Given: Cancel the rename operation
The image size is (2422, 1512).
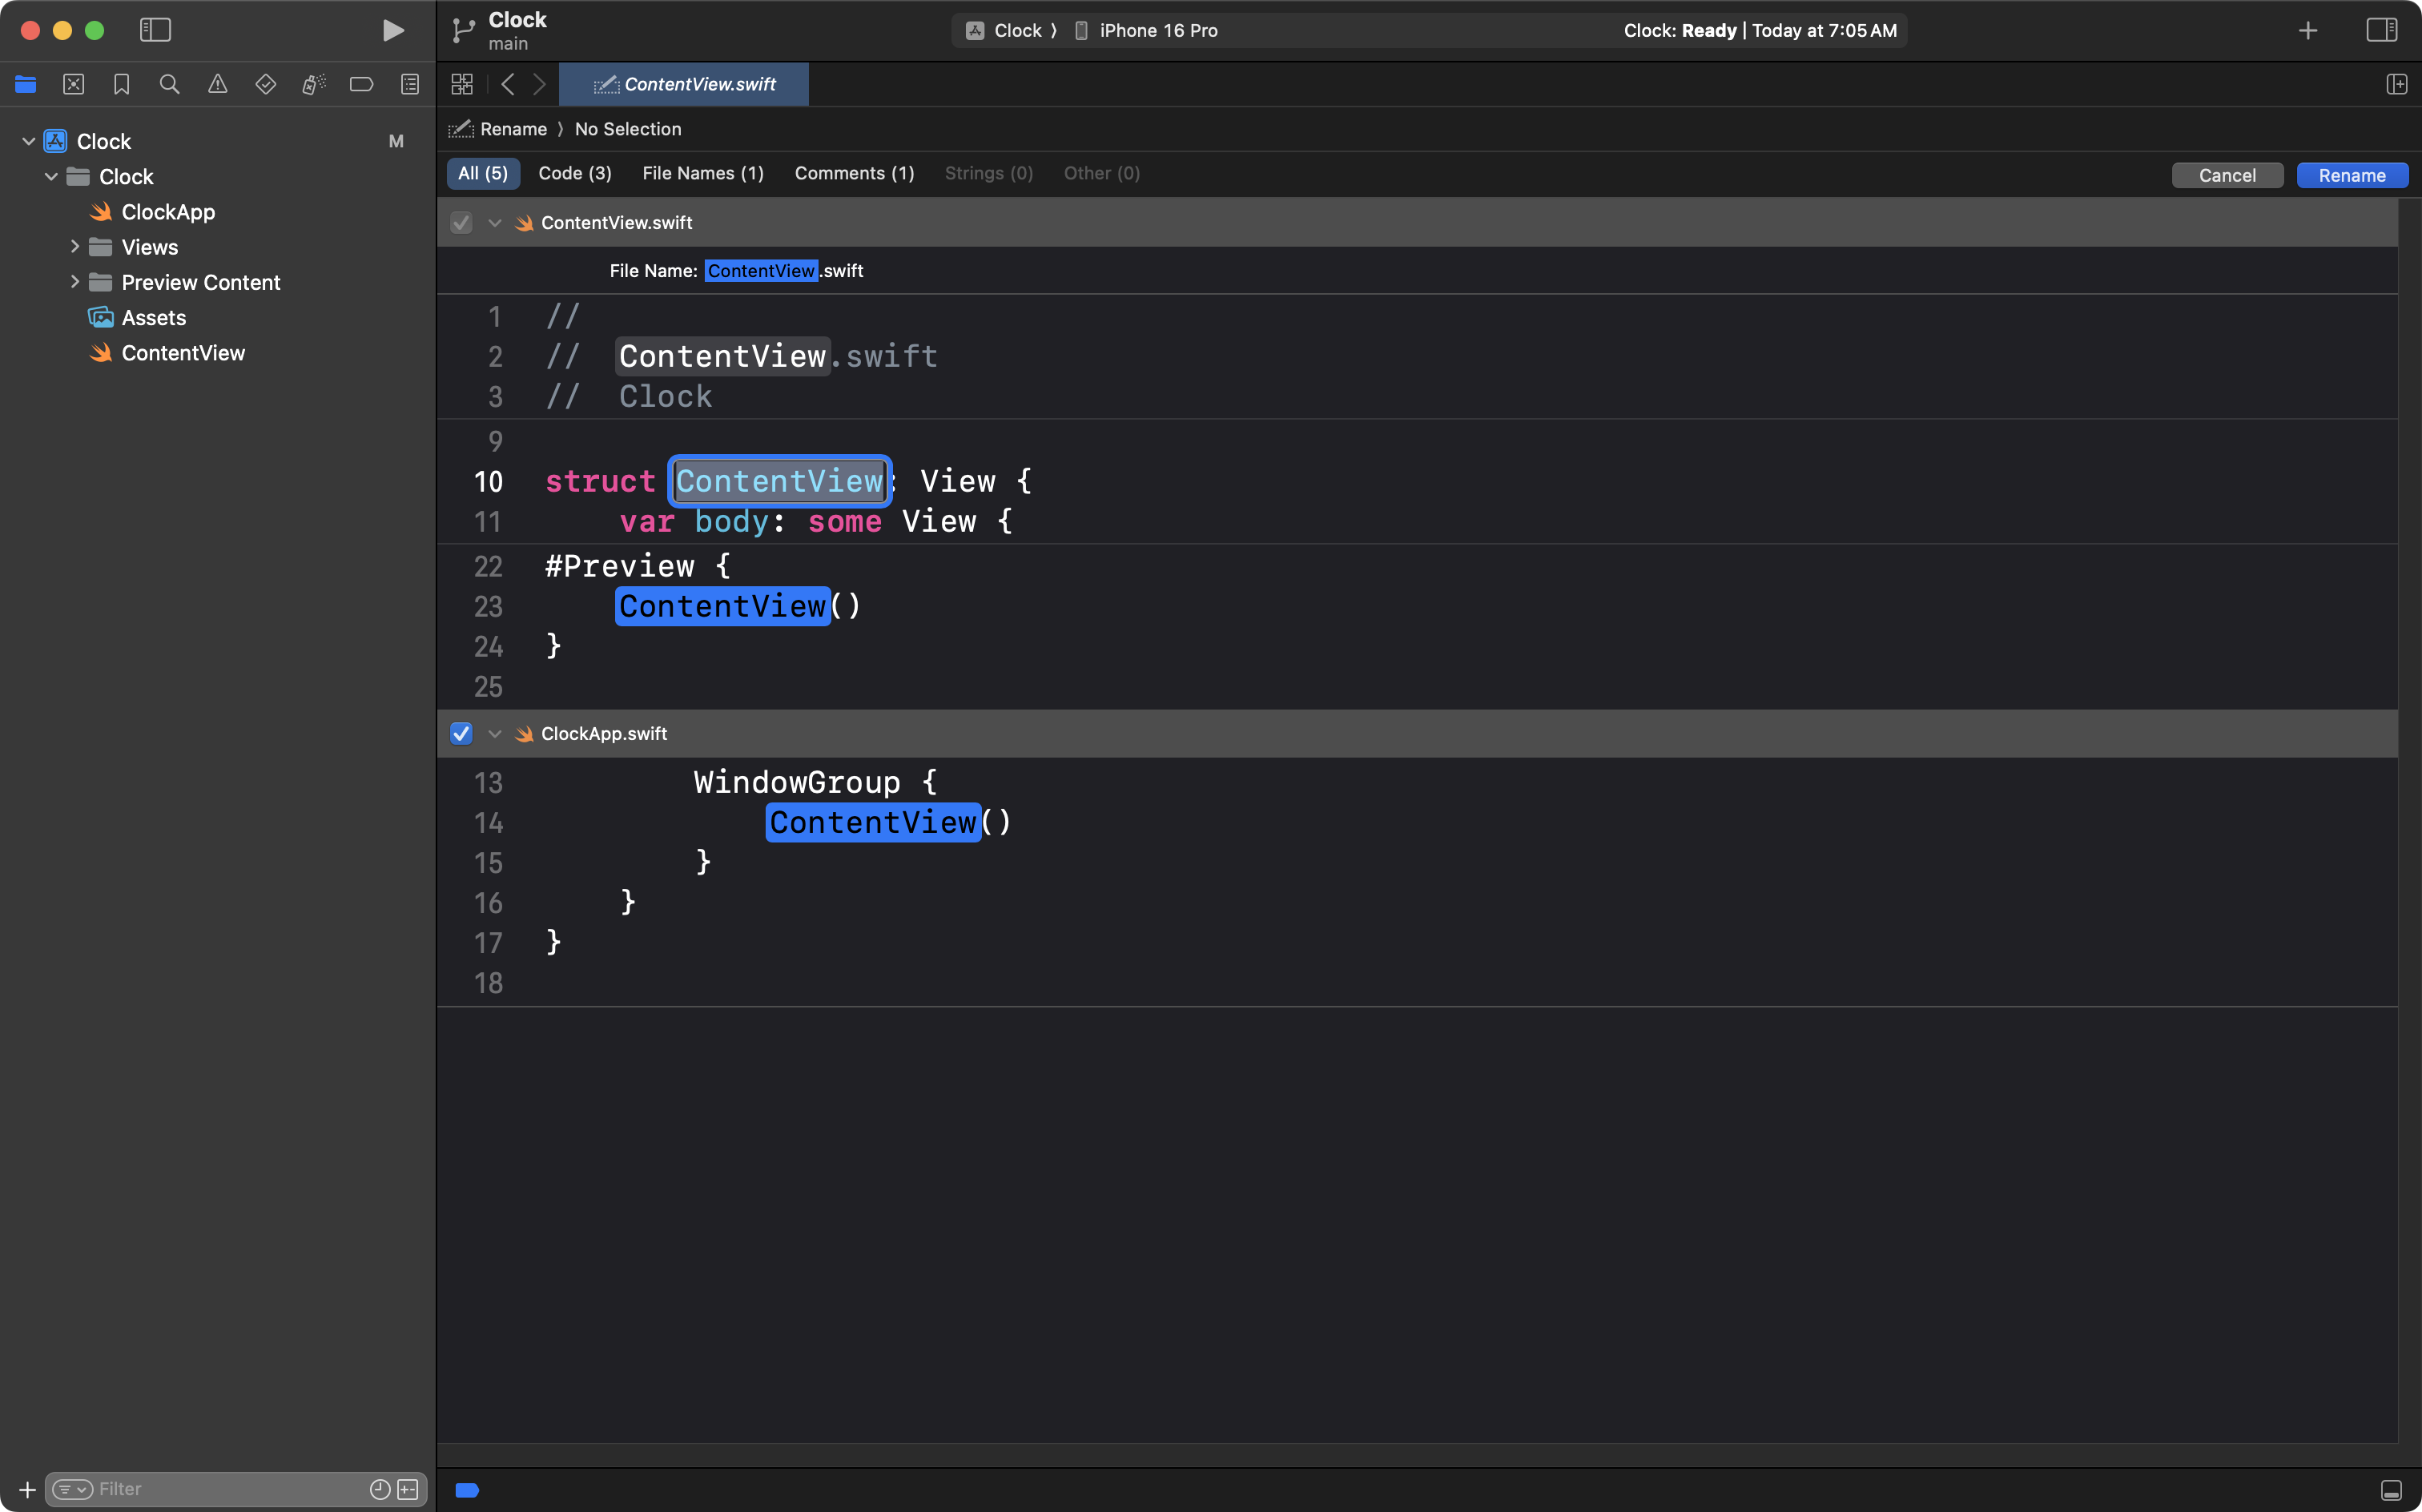Looking at the screenshot, I should 2226,175.
